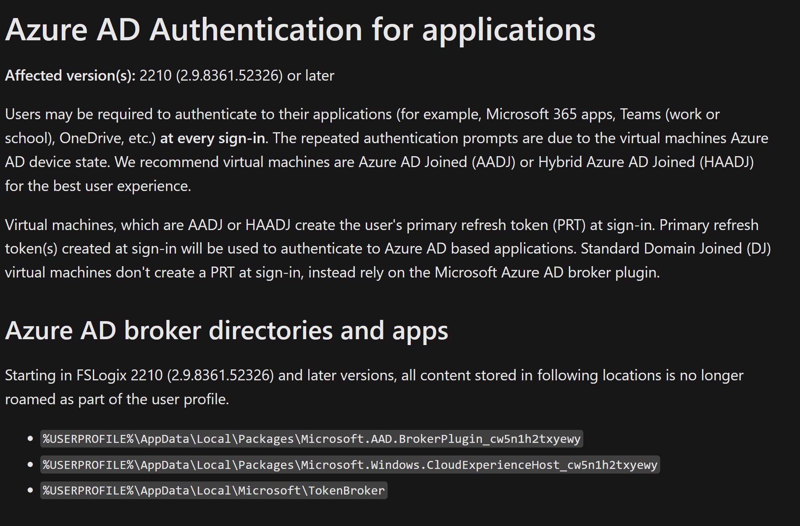This screenshot has width=800, height=526.
Task: Click the line starting 'Starting in FSLogix 2210'
Action: pos(374,375)
